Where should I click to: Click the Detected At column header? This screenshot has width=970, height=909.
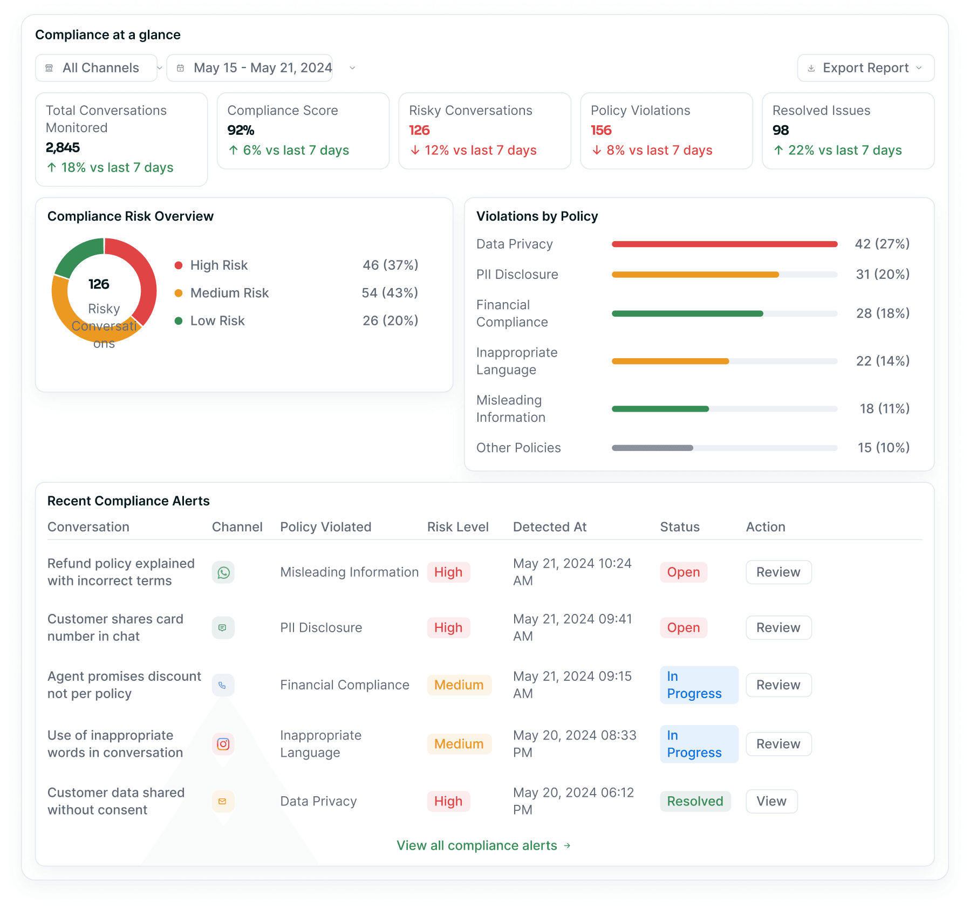(x=550, y=527)
